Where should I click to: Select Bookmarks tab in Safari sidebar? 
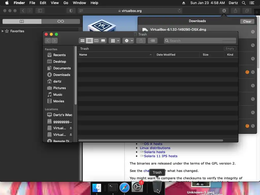click(22, 21)
